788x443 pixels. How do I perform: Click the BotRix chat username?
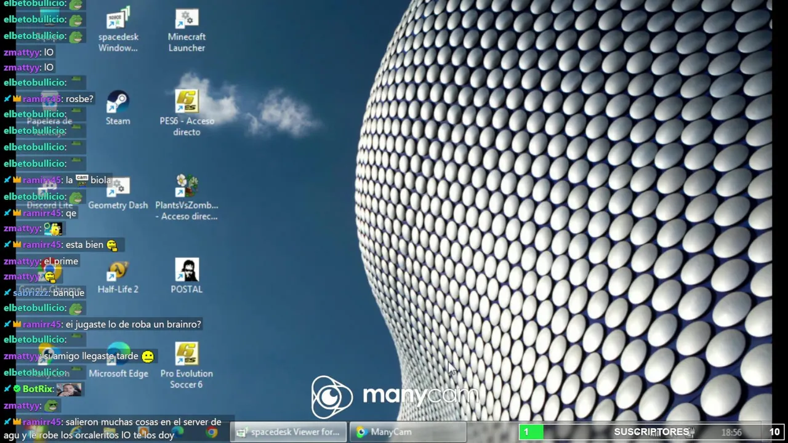point(38,389)
